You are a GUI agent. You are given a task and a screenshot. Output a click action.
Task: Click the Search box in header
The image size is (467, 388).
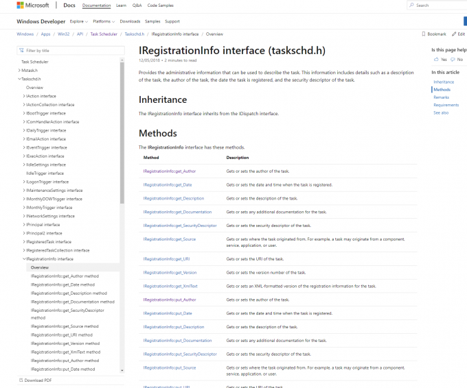[x=437, y=5]
